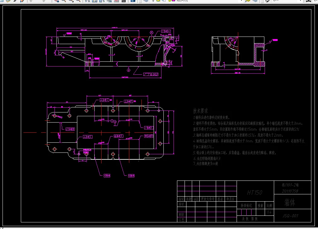Select the 设计 row label
The height and width of the screenshot is (229, 318).
point(181,204)
